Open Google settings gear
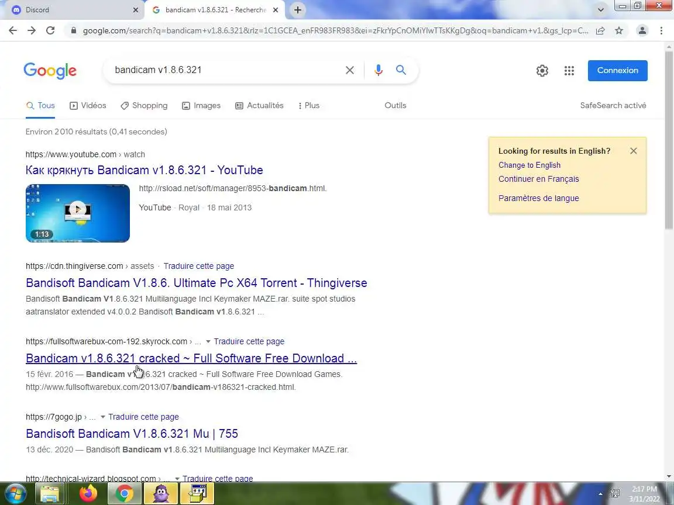 (x=542, y=71)
